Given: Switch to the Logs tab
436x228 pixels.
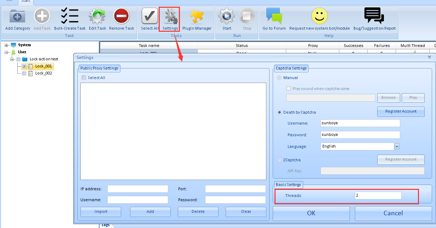Looking at the screenshot, I should pyautogui.click(x=106, y=225).
